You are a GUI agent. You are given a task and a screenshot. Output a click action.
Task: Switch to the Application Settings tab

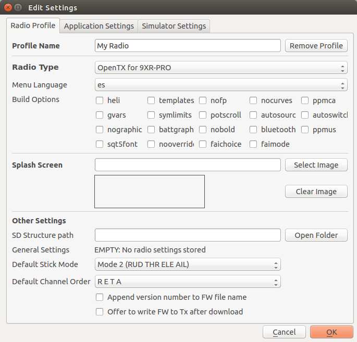99,26
